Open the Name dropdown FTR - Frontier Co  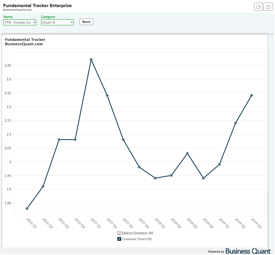20,22
